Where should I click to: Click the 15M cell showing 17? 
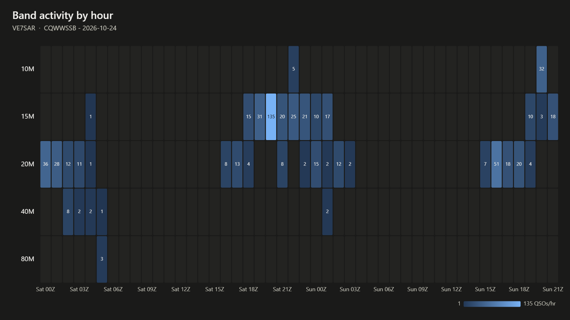[327, 117]
